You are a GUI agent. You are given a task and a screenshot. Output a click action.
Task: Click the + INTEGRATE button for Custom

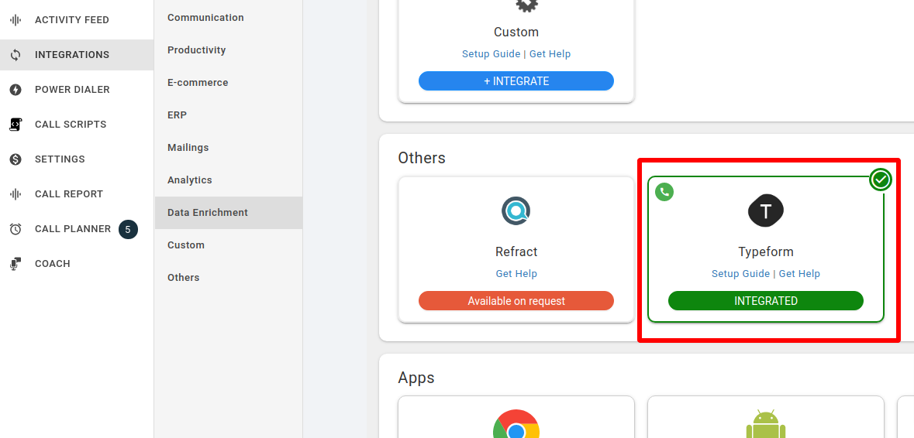[516, 80]
